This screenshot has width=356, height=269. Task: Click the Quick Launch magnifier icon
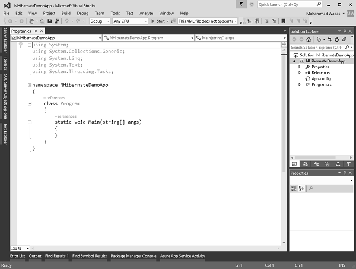pos(319,4)
